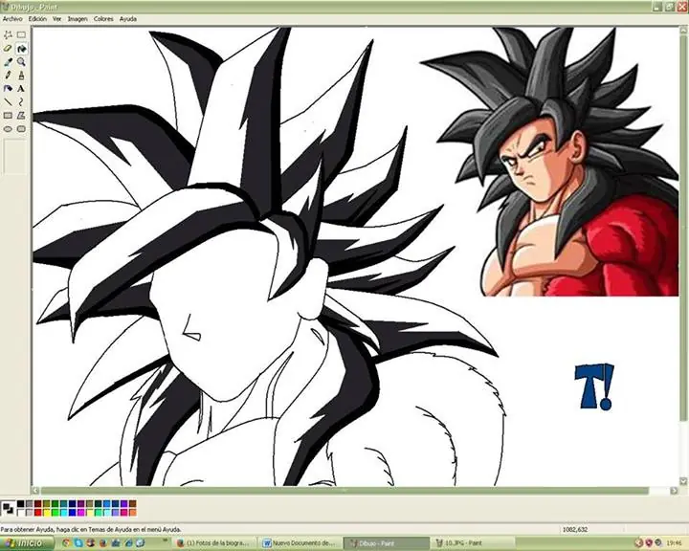This screenshot has width=689, height=551.
Task: Pick the Curve tool
Action: tap(21, 102)
